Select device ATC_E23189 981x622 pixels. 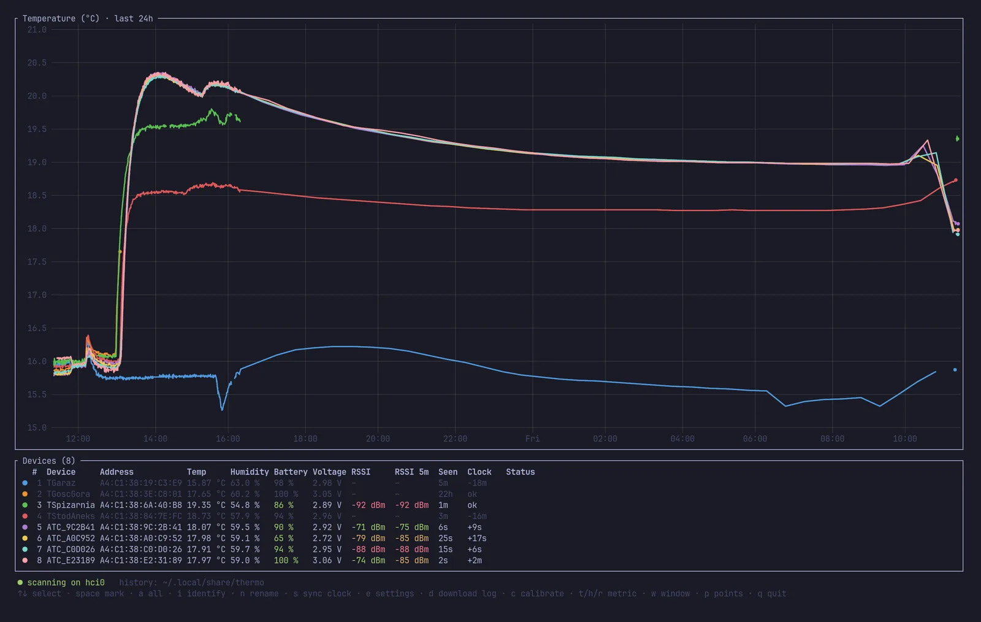coord(71,560)
